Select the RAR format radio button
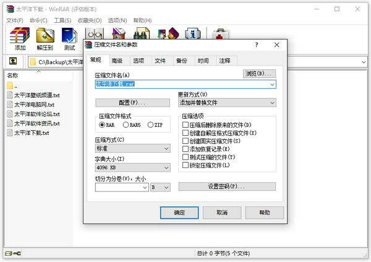 [x=102, y=125]
